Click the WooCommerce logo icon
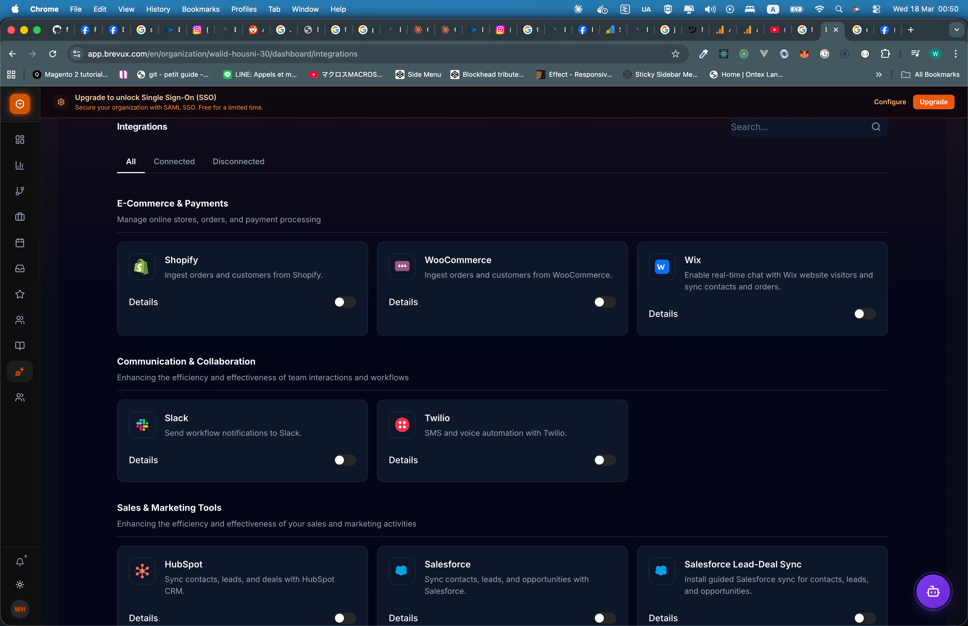The height and width of the screenshot is (626, 968). click(x=402, y=267)
